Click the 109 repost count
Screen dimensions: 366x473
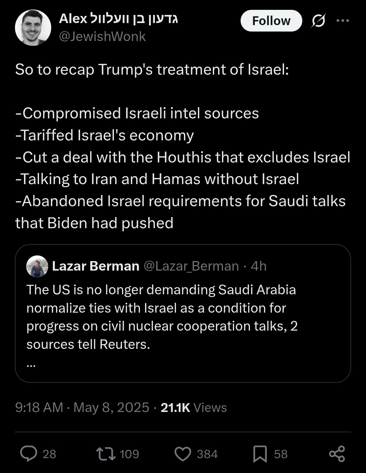[x=129, y=454]
